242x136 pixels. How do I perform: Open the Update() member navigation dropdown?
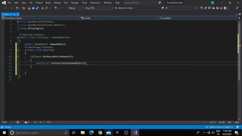198,18
